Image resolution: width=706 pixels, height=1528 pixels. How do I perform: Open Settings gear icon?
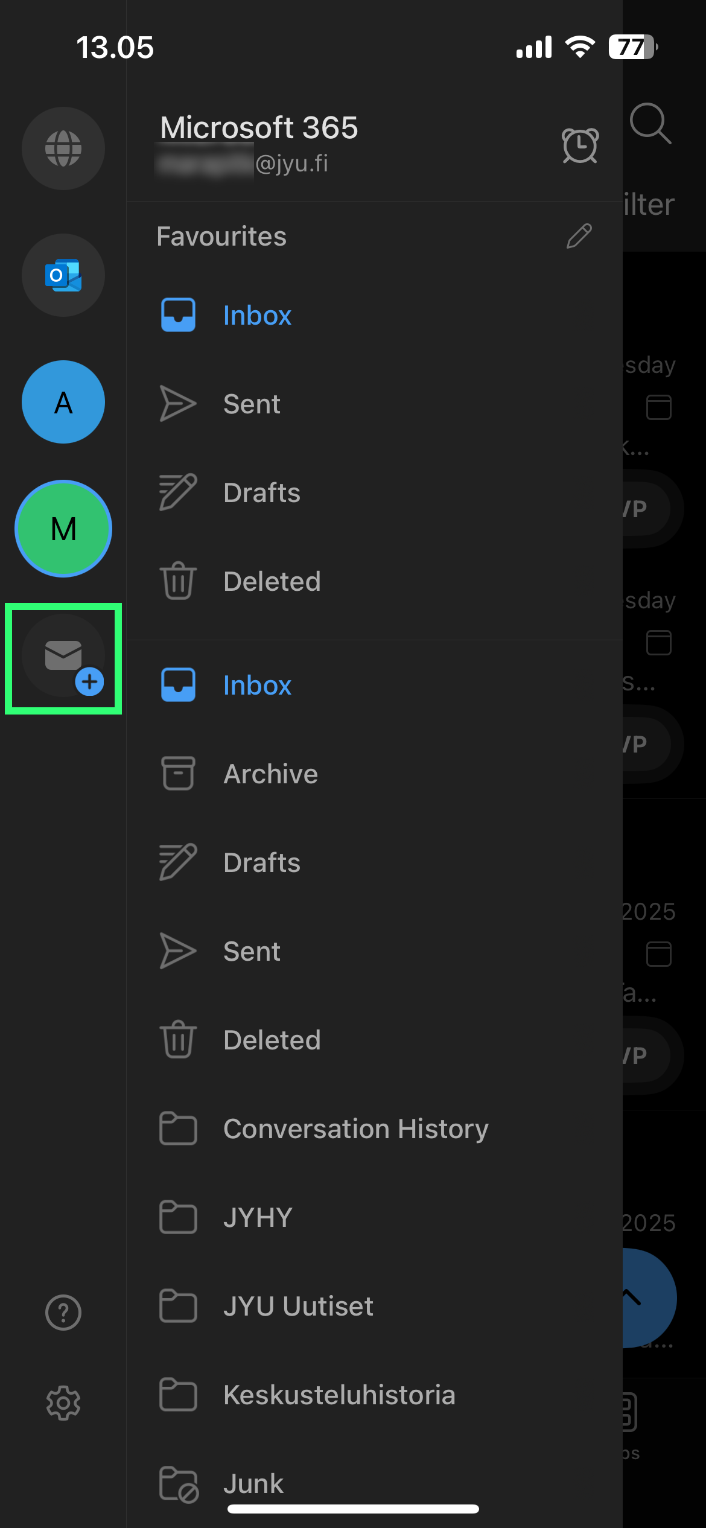point(63,1403)
